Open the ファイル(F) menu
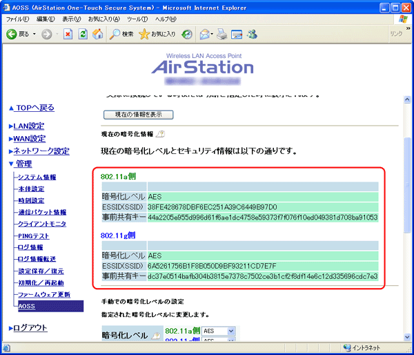Screen dimensions: 414x355 click(17, 19)
